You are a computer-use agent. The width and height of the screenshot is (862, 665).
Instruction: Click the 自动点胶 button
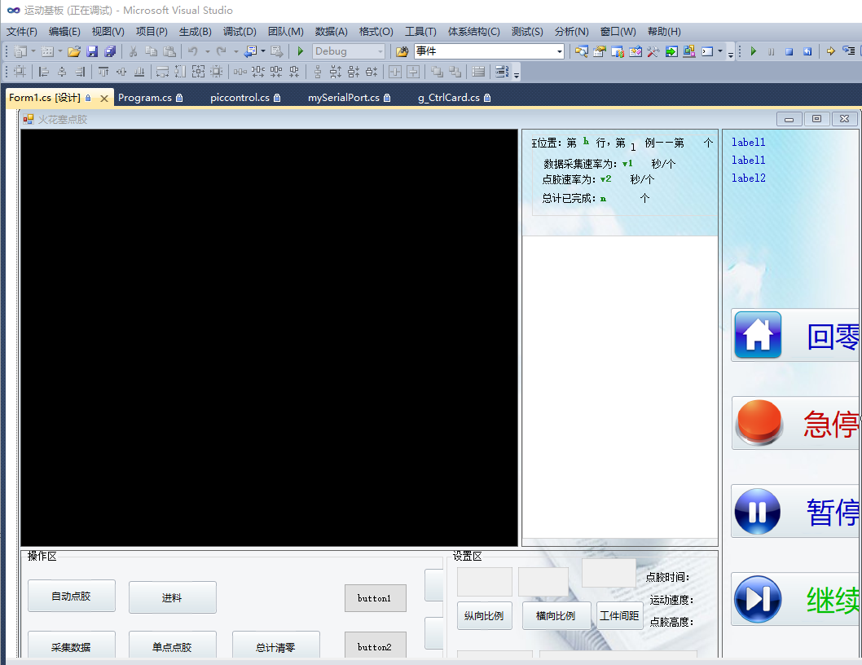71,597
